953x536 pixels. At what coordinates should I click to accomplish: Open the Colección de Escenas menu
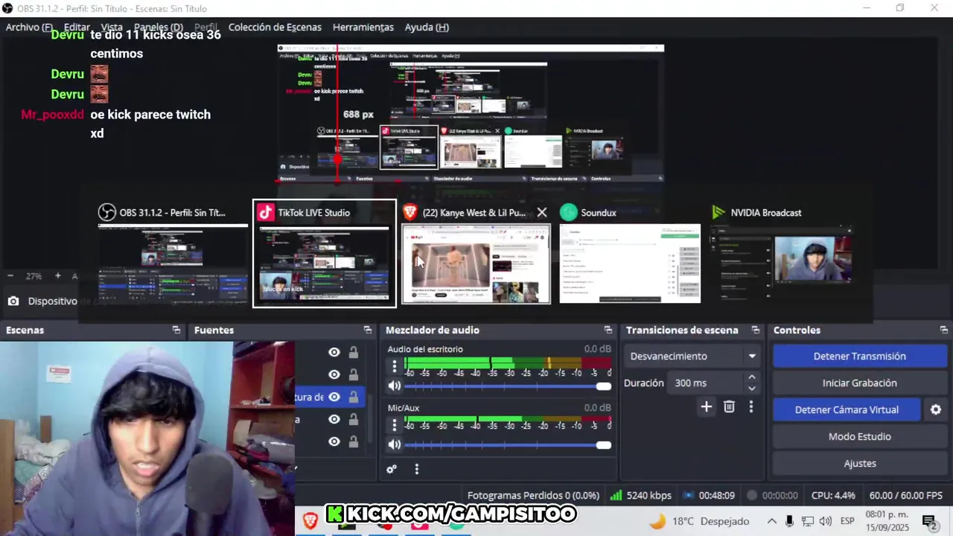coord(275,27)
